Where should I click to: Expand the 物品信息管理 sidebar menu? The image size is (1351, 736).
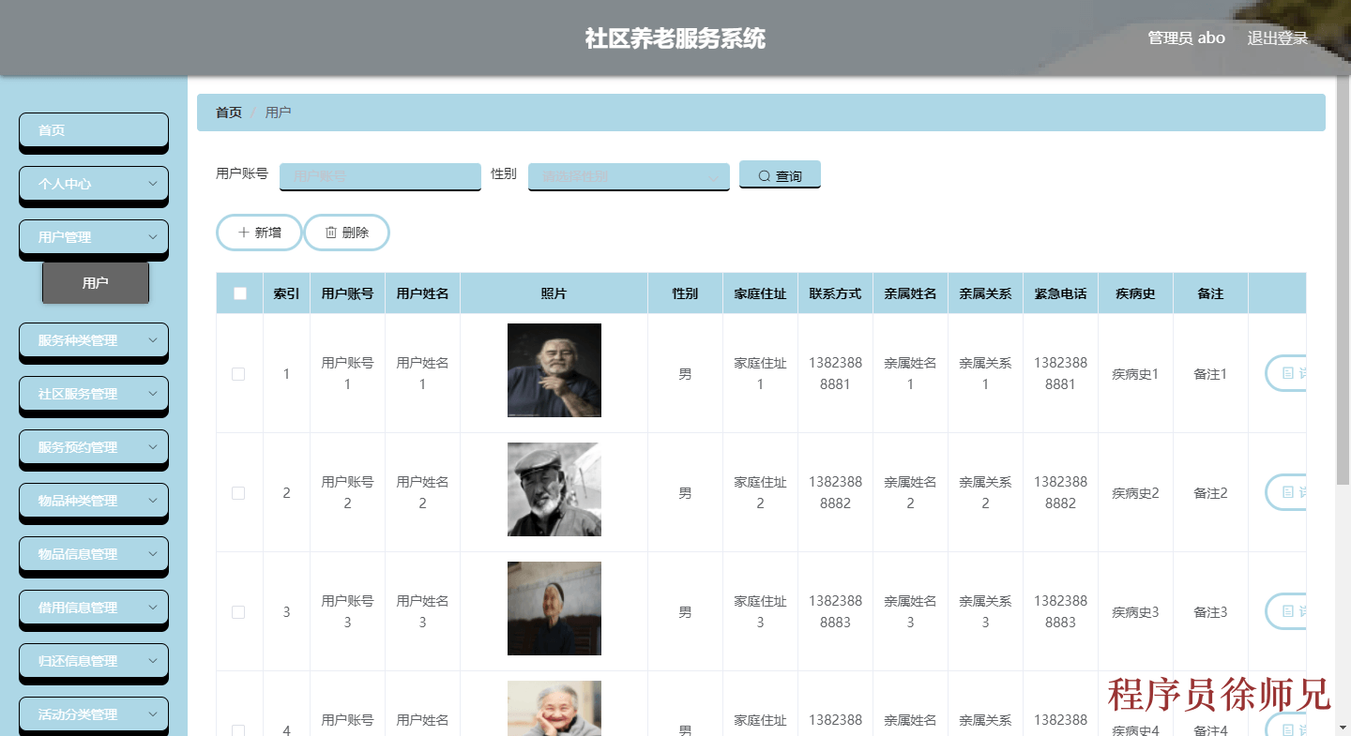tap(93, 555)
